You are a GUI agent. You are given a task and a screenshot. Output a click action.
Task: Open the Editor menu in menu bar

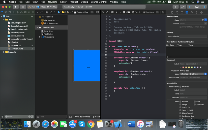63,2
